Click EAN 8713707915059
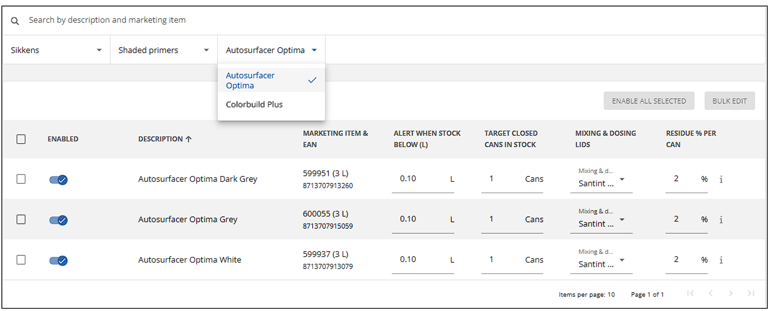Image resolution: width=770 pixels, height=311 pixels. pyautogui.click(x=328, y=226)
